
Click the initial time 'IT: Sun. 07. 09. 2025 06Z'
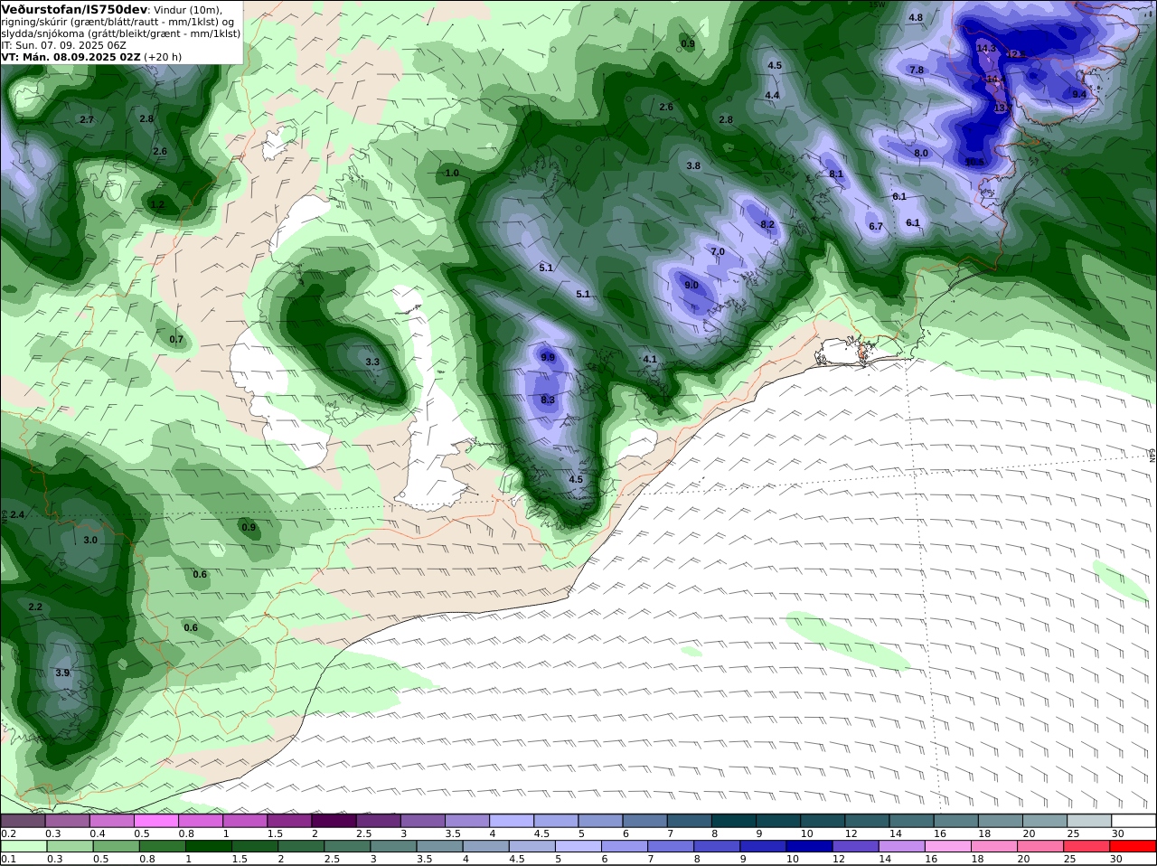point(64,44)
